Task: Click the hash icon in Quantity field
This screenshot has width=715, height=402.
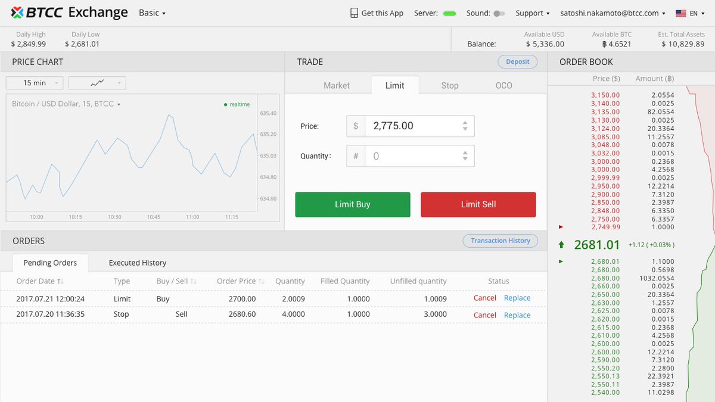Action: point(356,156)
